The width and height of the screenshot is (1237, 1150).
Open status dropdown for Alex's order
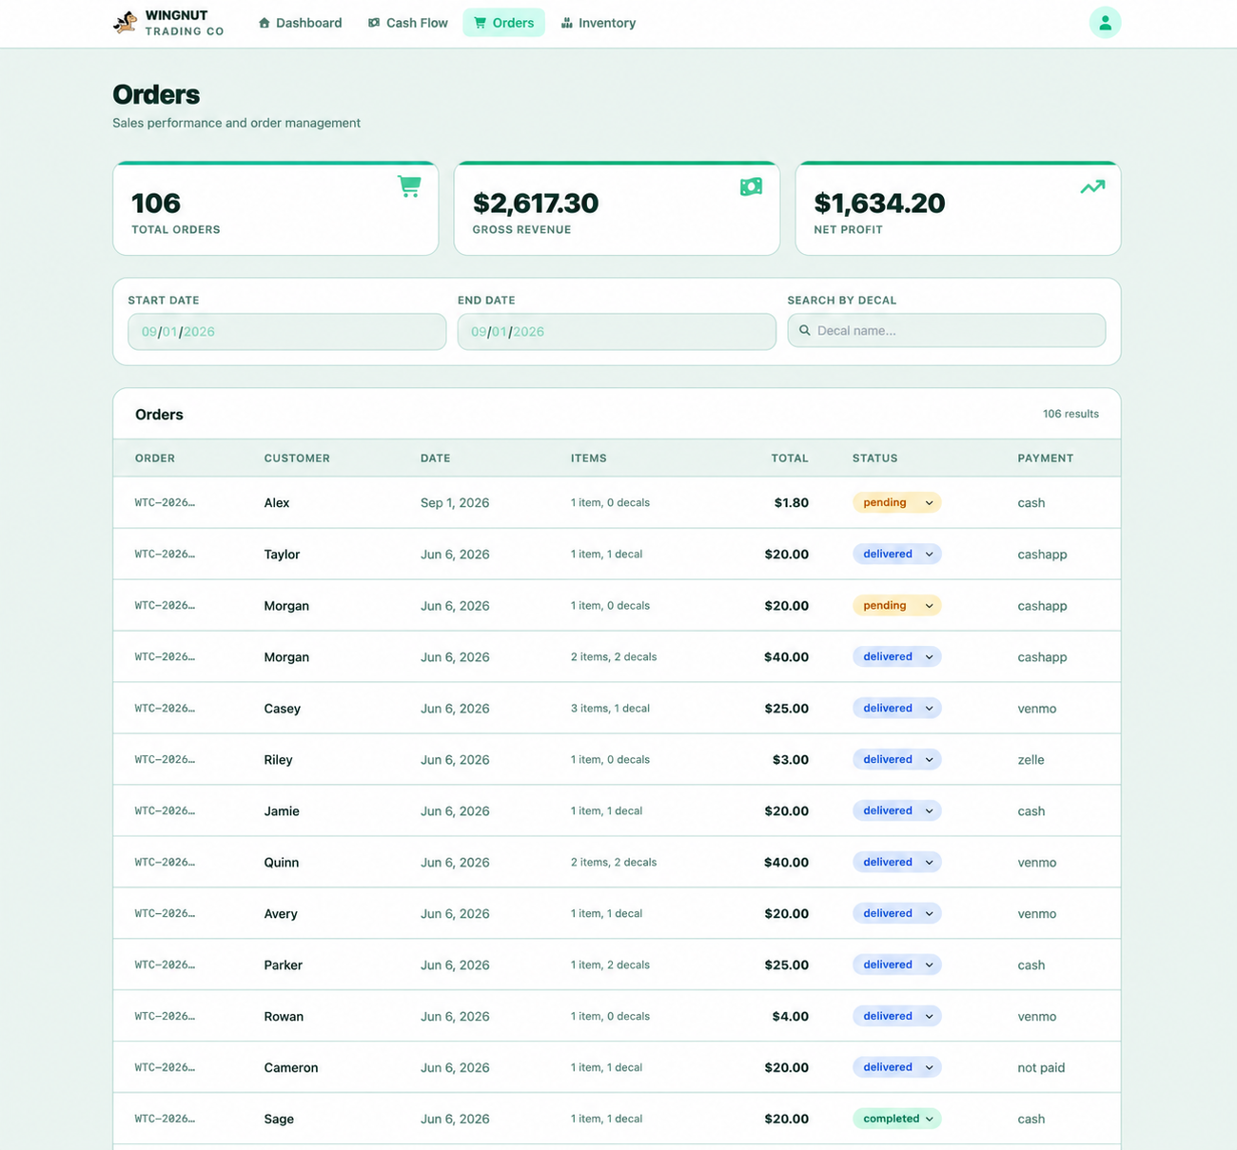(x=896, y=502)
